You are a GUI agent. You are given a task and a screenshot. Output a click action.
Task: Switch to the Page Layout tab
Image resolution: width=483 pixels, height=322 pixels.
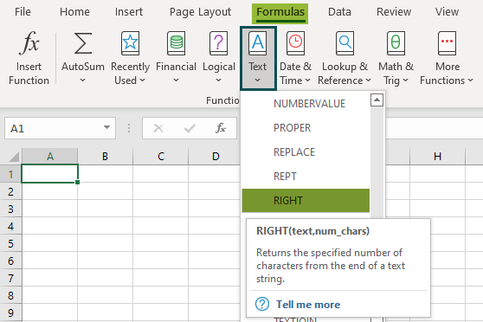[200, 12]
